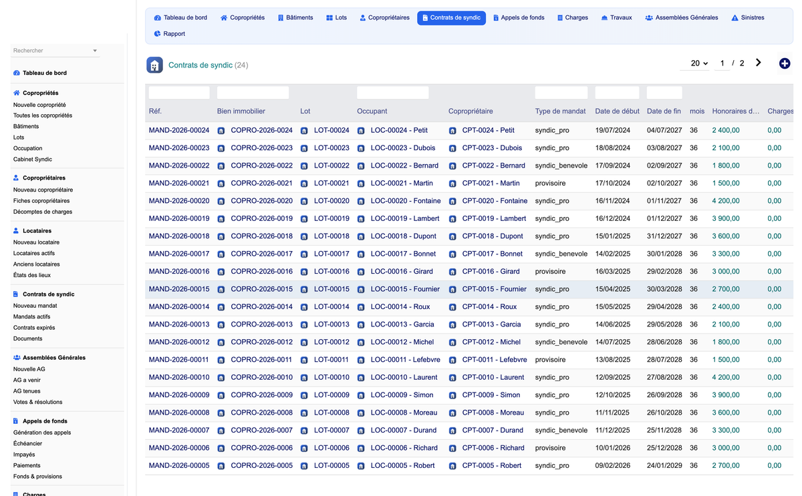The width and height of the screenshot is (802, 496).
Task: Click the icon before COPRO-2026-0024
Action: [221, 131]
